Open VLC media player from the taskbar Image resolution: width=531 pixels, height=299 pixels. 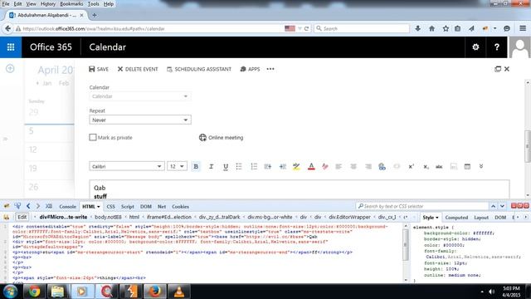point(179,292)
